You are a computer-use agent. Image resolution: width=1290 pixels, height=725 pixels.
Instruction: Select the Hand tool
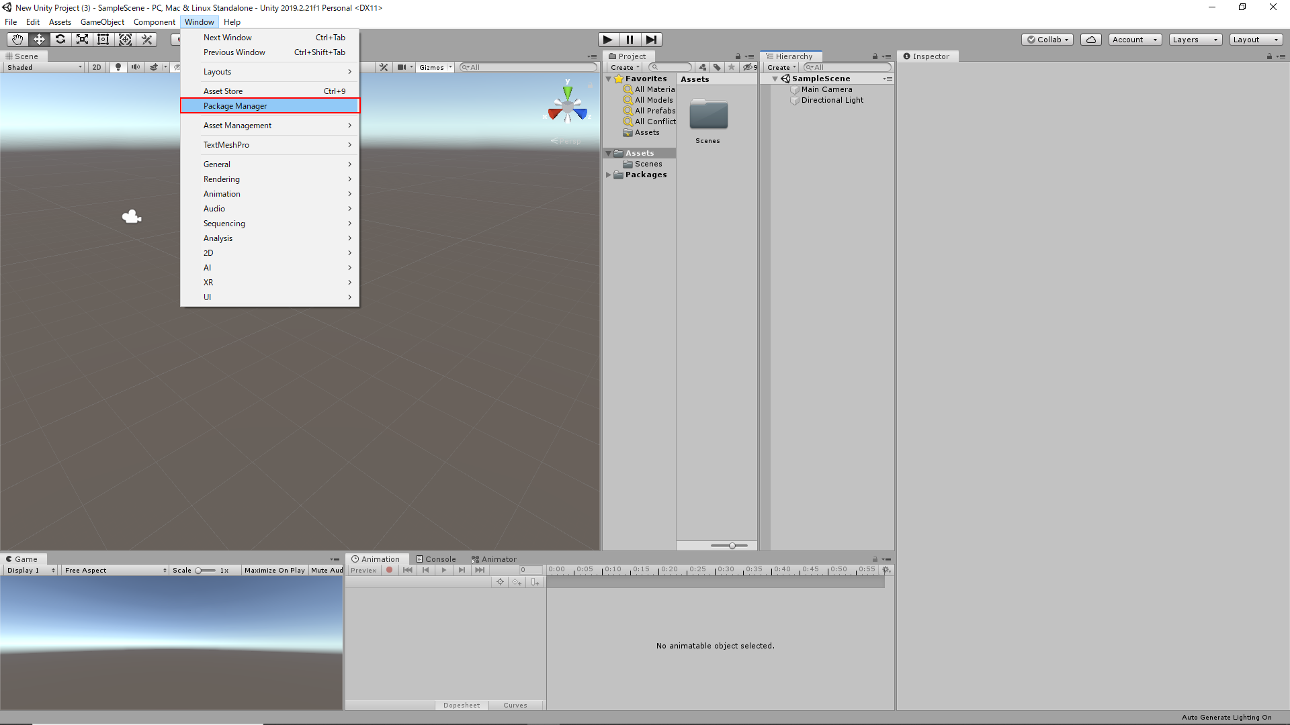(x=17, y=40)
